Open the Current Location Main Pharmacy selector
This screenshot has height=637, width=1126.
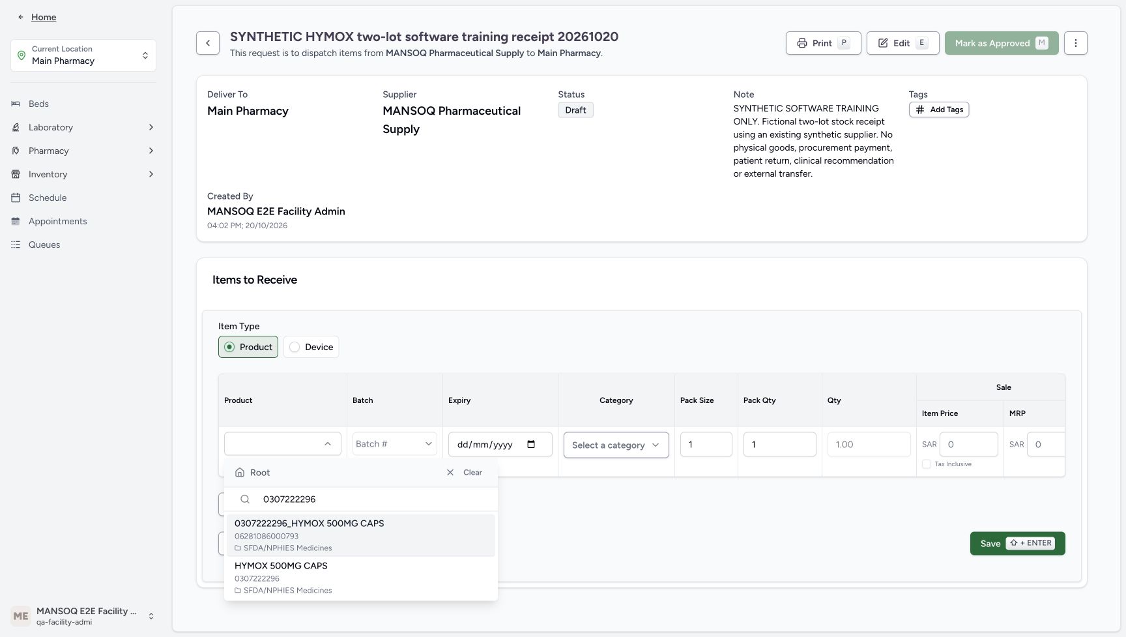pyautogui.click(x=83, y=55)
